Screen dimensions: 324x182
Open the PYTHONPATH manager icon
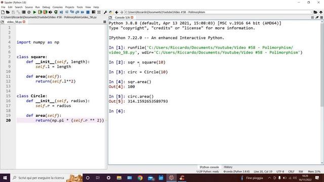(x=110, y=12)
